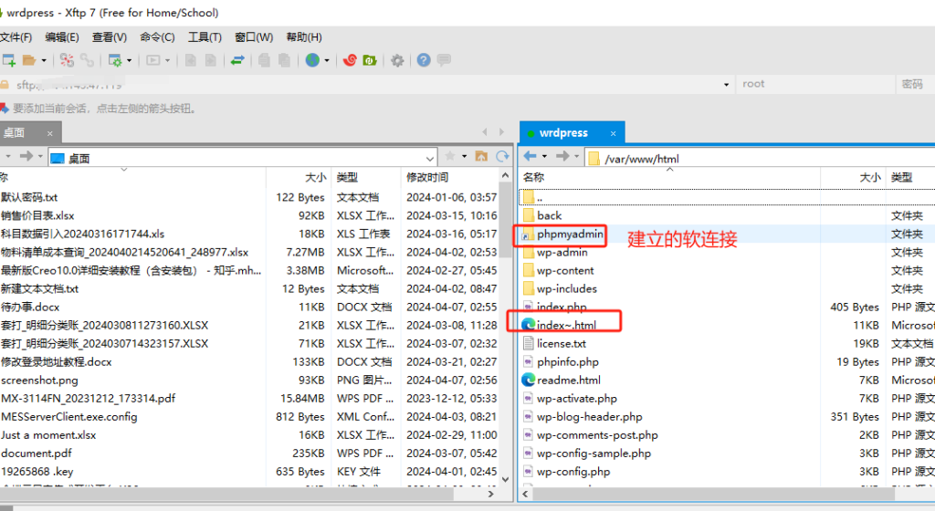Viewport: 935px width, 511px height.
Task: Select the index~.html file
Action: [566, 325]
